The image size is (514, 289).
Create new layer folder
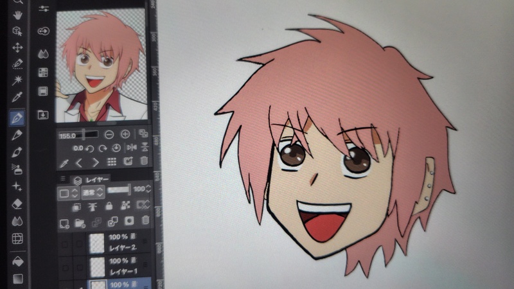pos(80,223)
